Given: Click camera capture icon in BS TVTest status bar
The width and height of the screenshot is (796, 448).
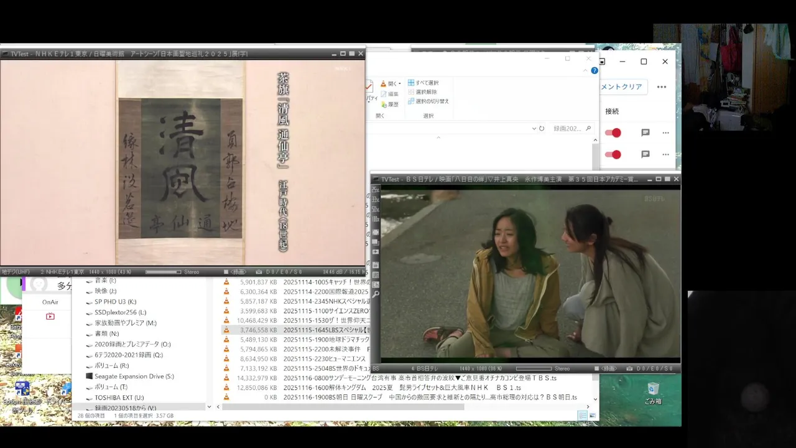Looking at the screenshot, I should 629,368.
